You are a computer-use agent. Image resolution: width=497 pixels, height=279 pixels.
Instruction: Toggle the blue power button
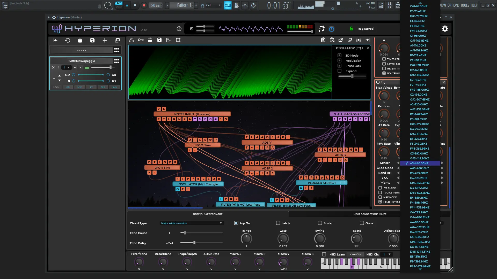(x=331, y=29)
